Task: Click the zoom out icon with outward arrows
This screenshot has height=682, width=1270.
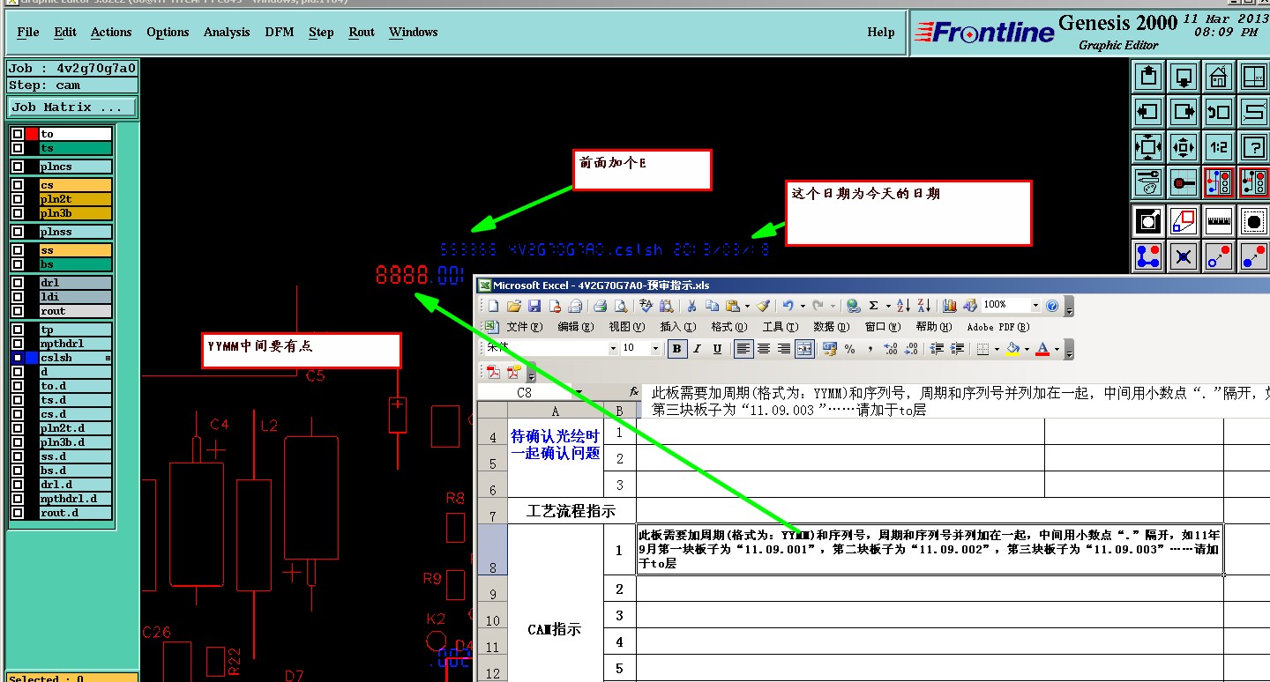Action: tap(1184, 147)
